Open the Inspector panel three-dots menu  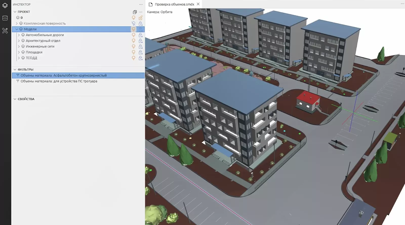[141, 5]
